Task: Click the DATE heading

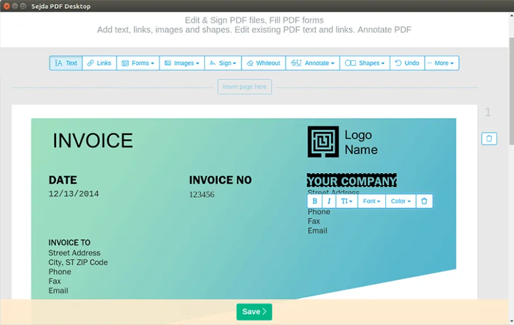Action: pos(63,180)
